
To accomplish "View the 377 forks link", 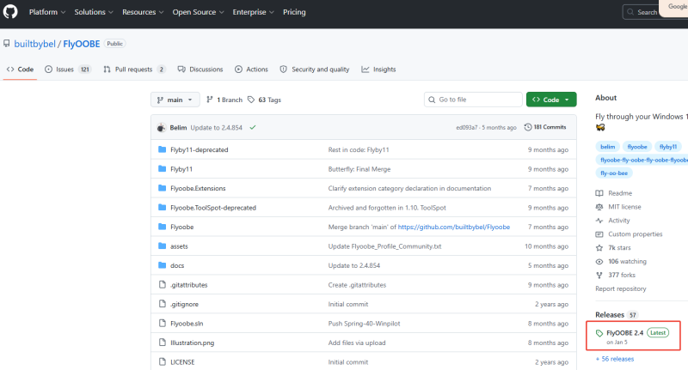I will pos(616,275).
